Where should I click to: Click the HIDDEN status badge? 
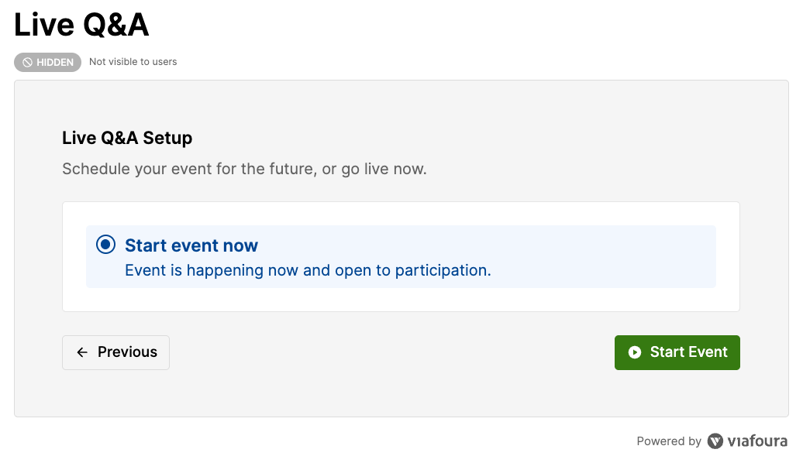click(47, 63)
